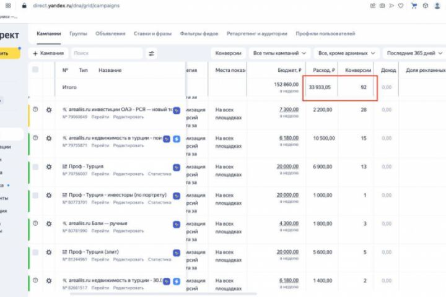Click Перейти link for инвестиции ОАЭ campaign
Screen dimensions: 446x297
tap(100, 117)
